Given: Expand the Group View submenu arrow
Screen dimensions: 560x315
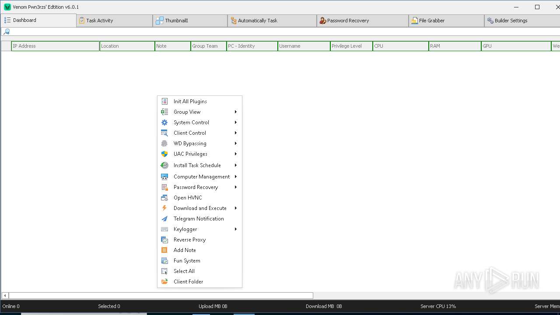Looking at the screenshot, I should (x=235, y=112).
